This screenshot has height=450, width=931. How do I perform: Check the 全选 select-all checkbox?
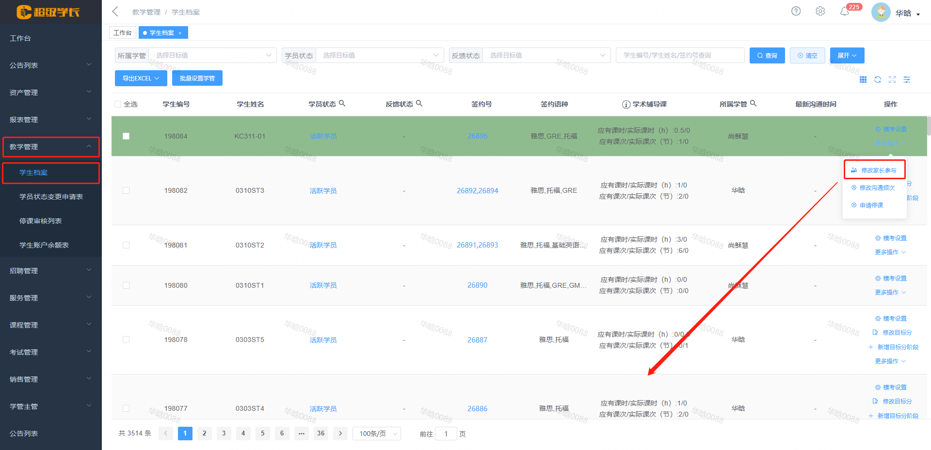(118, 104)
